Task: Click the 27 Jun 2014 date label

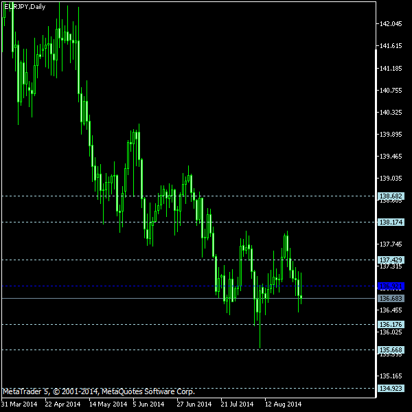Action: point(194,404)
